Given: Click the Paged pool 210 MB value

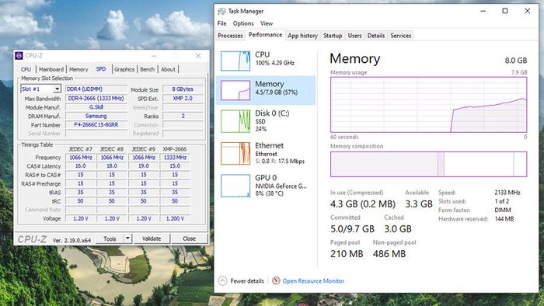Looking at the screenshot, I should pos(347,254).
